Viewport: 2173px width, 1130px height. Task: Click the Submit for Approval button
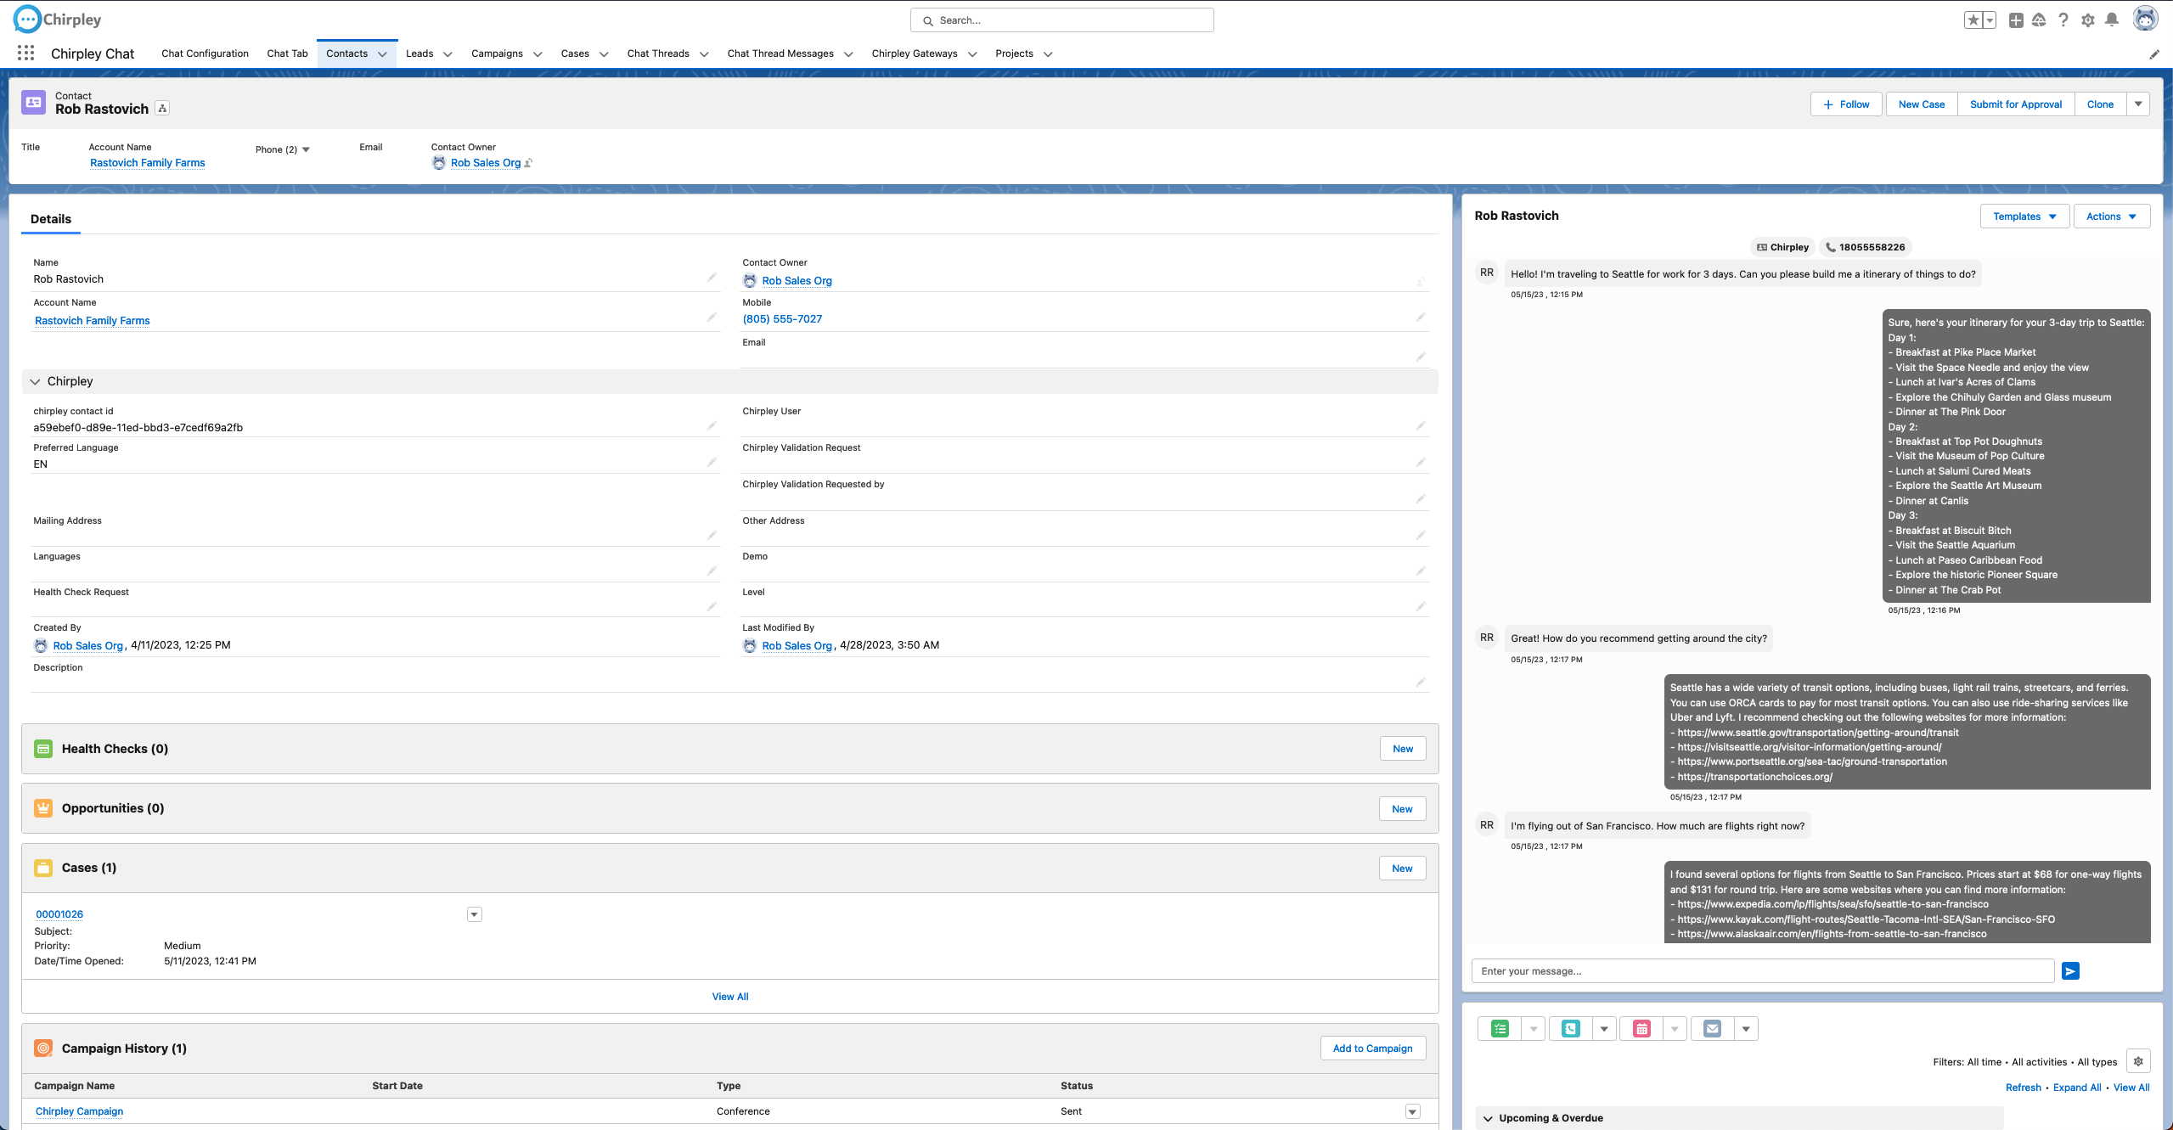pyautogui.click(x=2015, y=104)
